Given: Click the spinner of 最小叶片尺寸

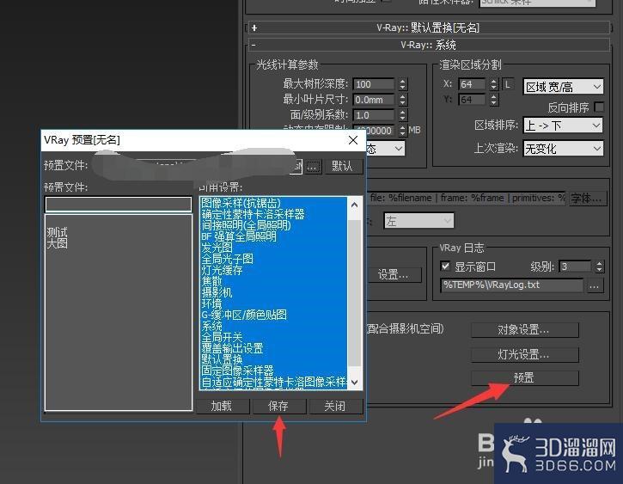Looking at the screenshot, I should pos(403,100).
